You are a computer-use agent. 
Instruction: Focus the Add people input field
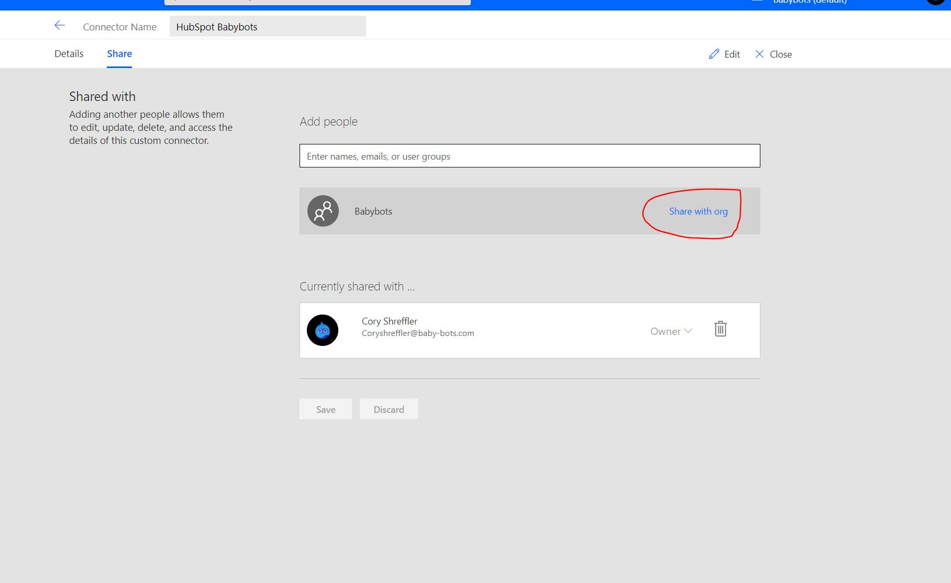point(530,156)
